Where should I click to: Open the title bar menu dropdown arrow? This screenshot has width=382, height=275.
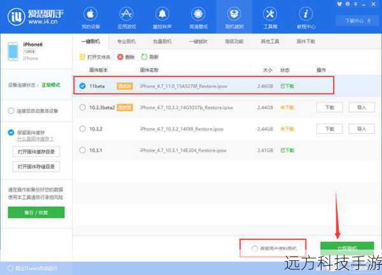[356, 4]
